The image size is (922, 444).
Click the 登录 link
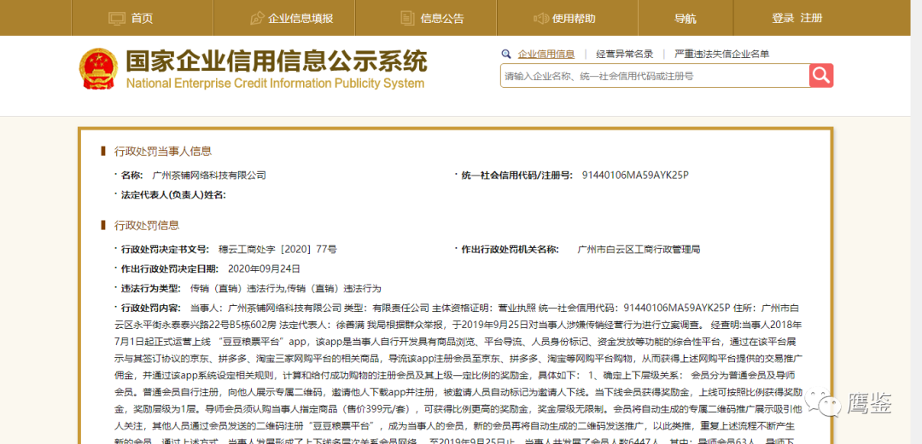(x=783, y=18)
